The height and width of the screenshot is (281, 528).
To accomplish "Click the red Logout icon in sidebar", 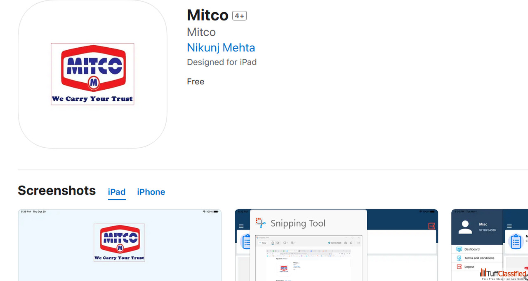I will [459, 267].
